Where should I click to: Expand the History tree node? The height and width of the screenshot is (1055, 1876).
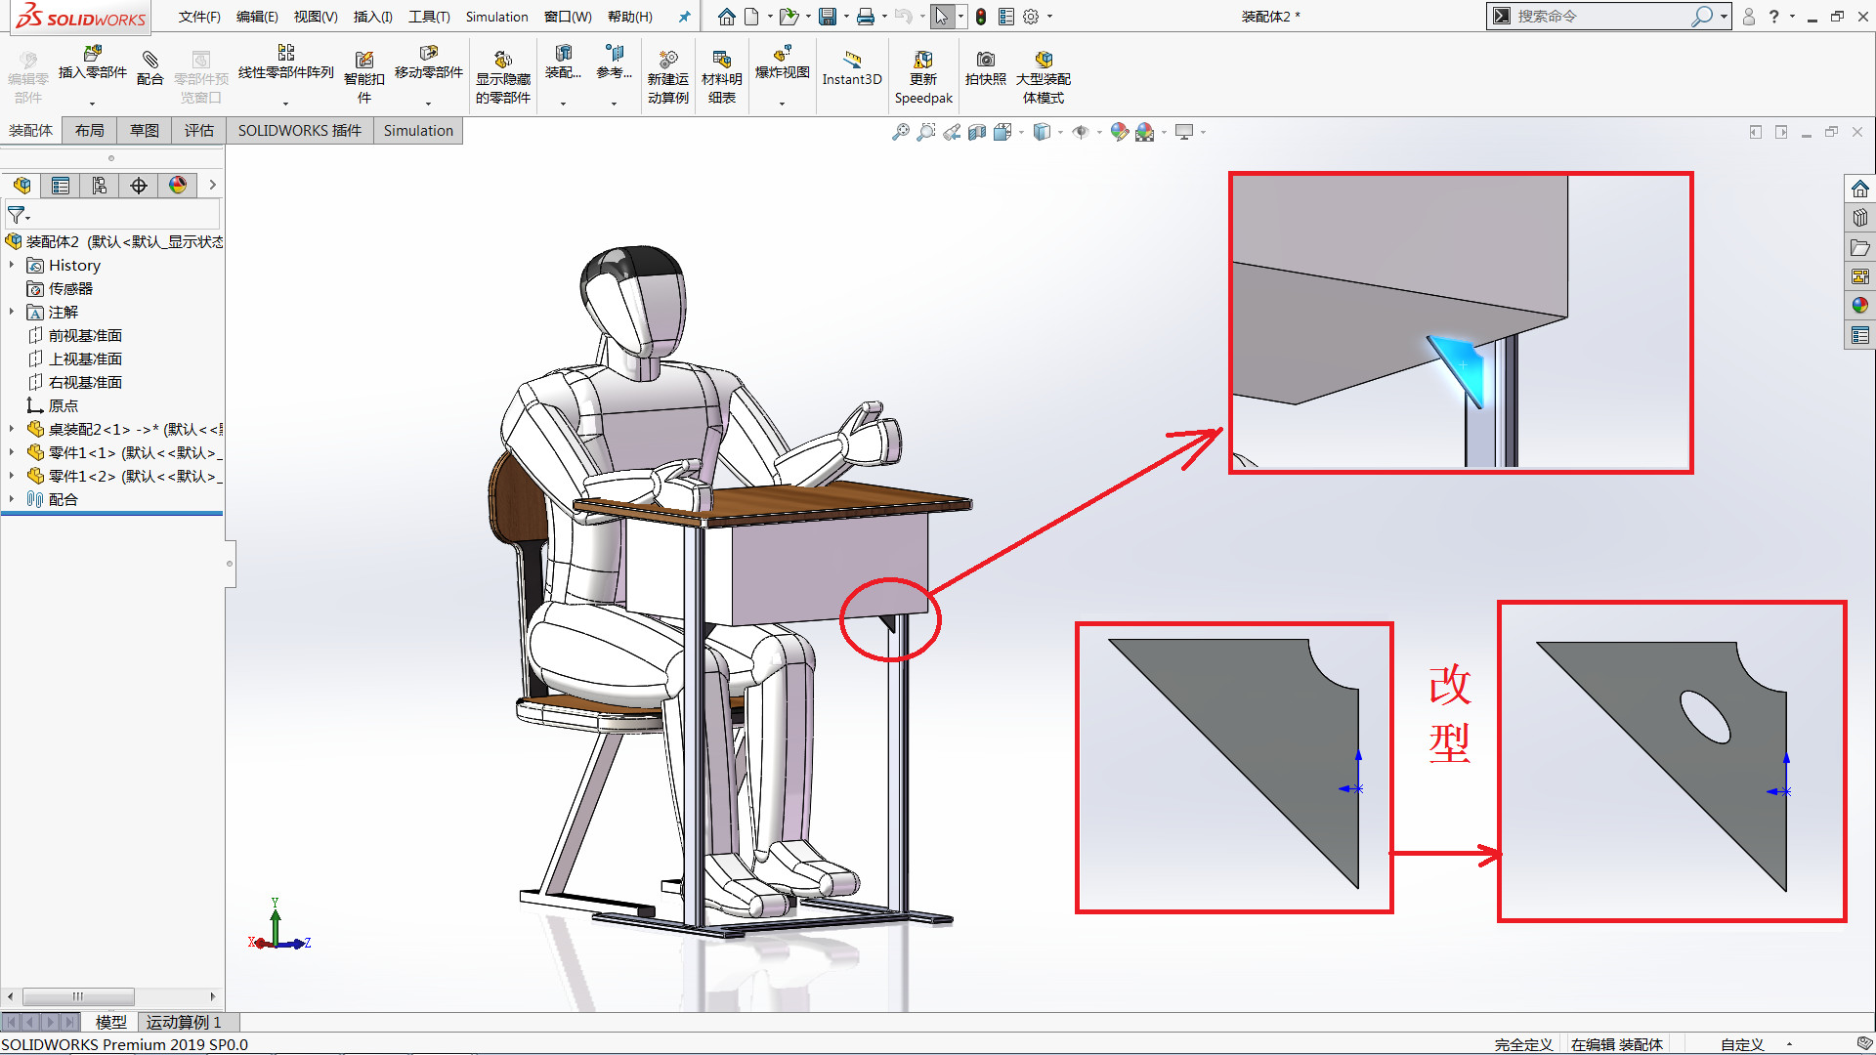12,265
